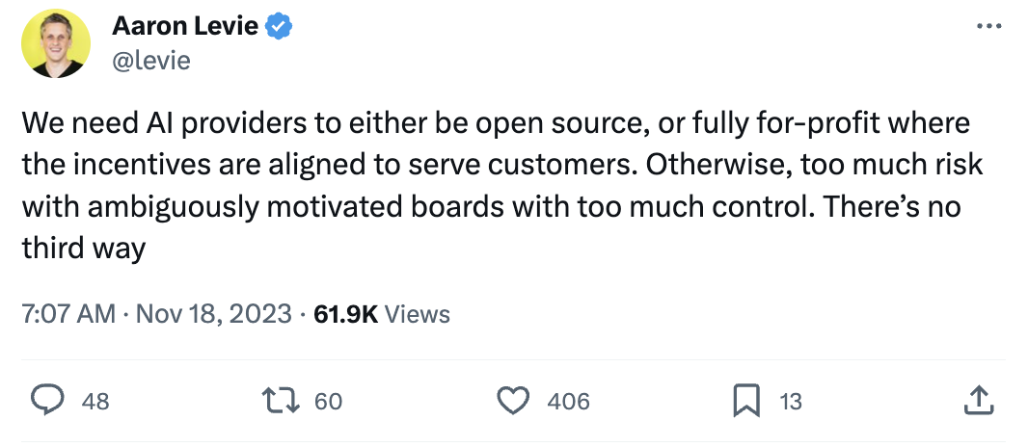The width and height of the screenshot is (1028, 447).
Task: Click the repost arrows icon
Action: click(281, 400)
